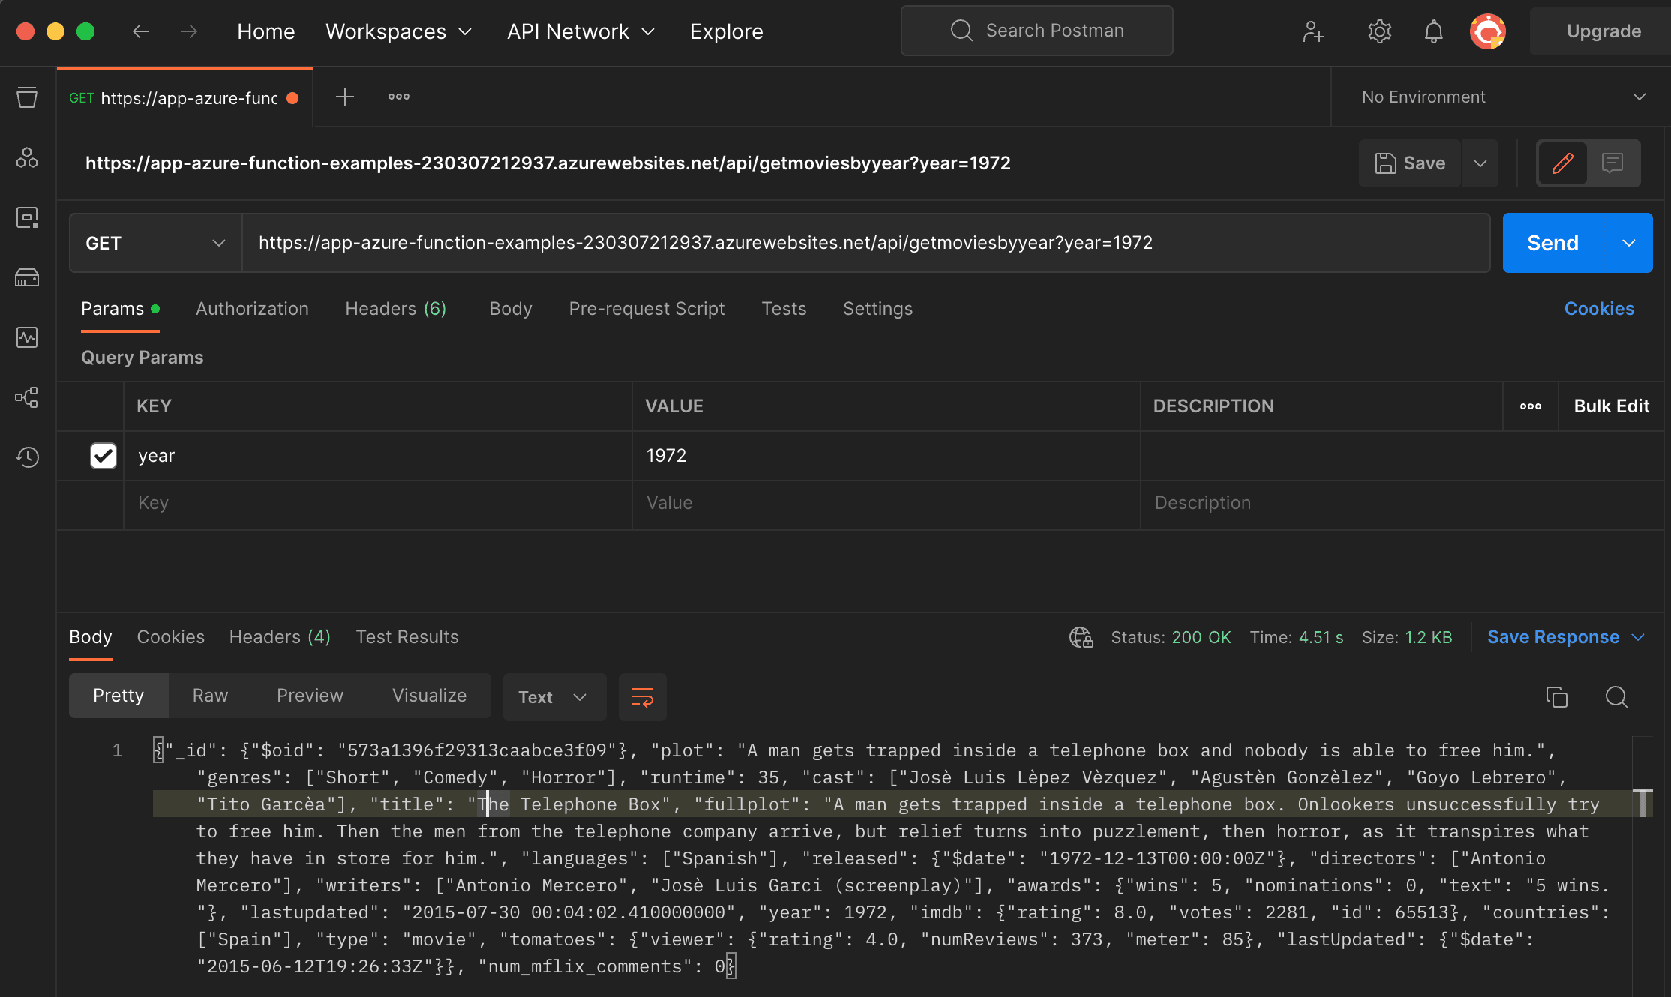The image size is (1671, 997).
Task: Switch to the comment mode icon toggle
Action: pyautogui.click(x=1612, y=163)
